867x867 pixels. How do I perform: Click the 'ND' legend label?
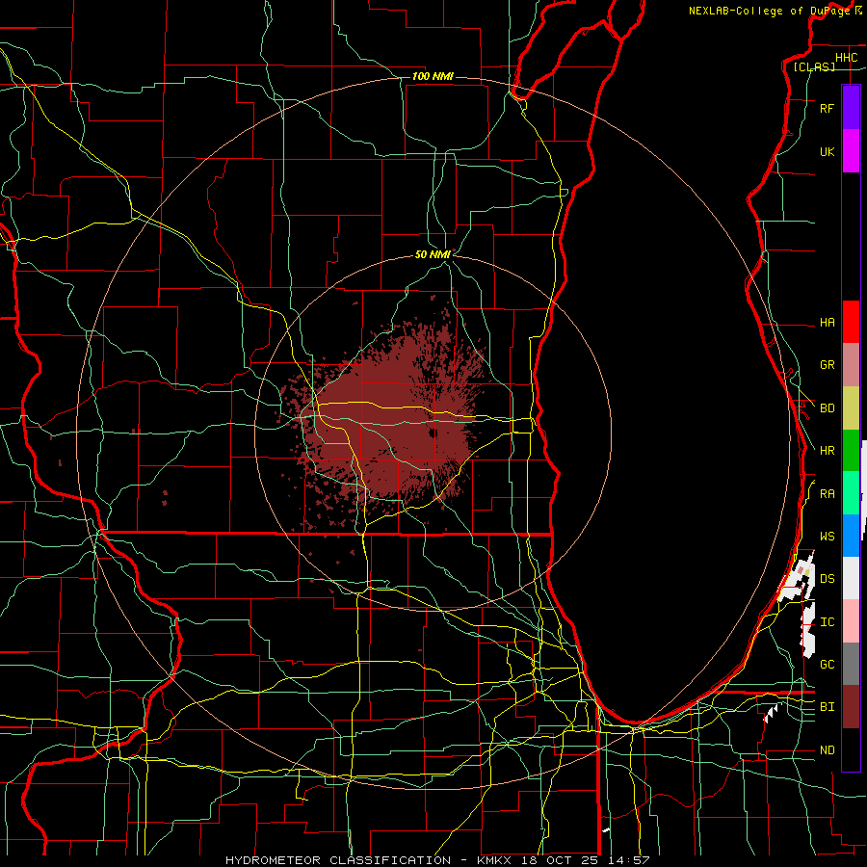pos(827,750)
